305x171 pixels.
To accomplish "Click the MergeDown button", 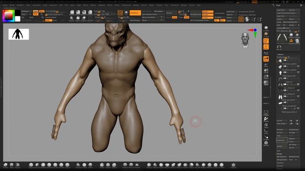I will coord(282,157).
